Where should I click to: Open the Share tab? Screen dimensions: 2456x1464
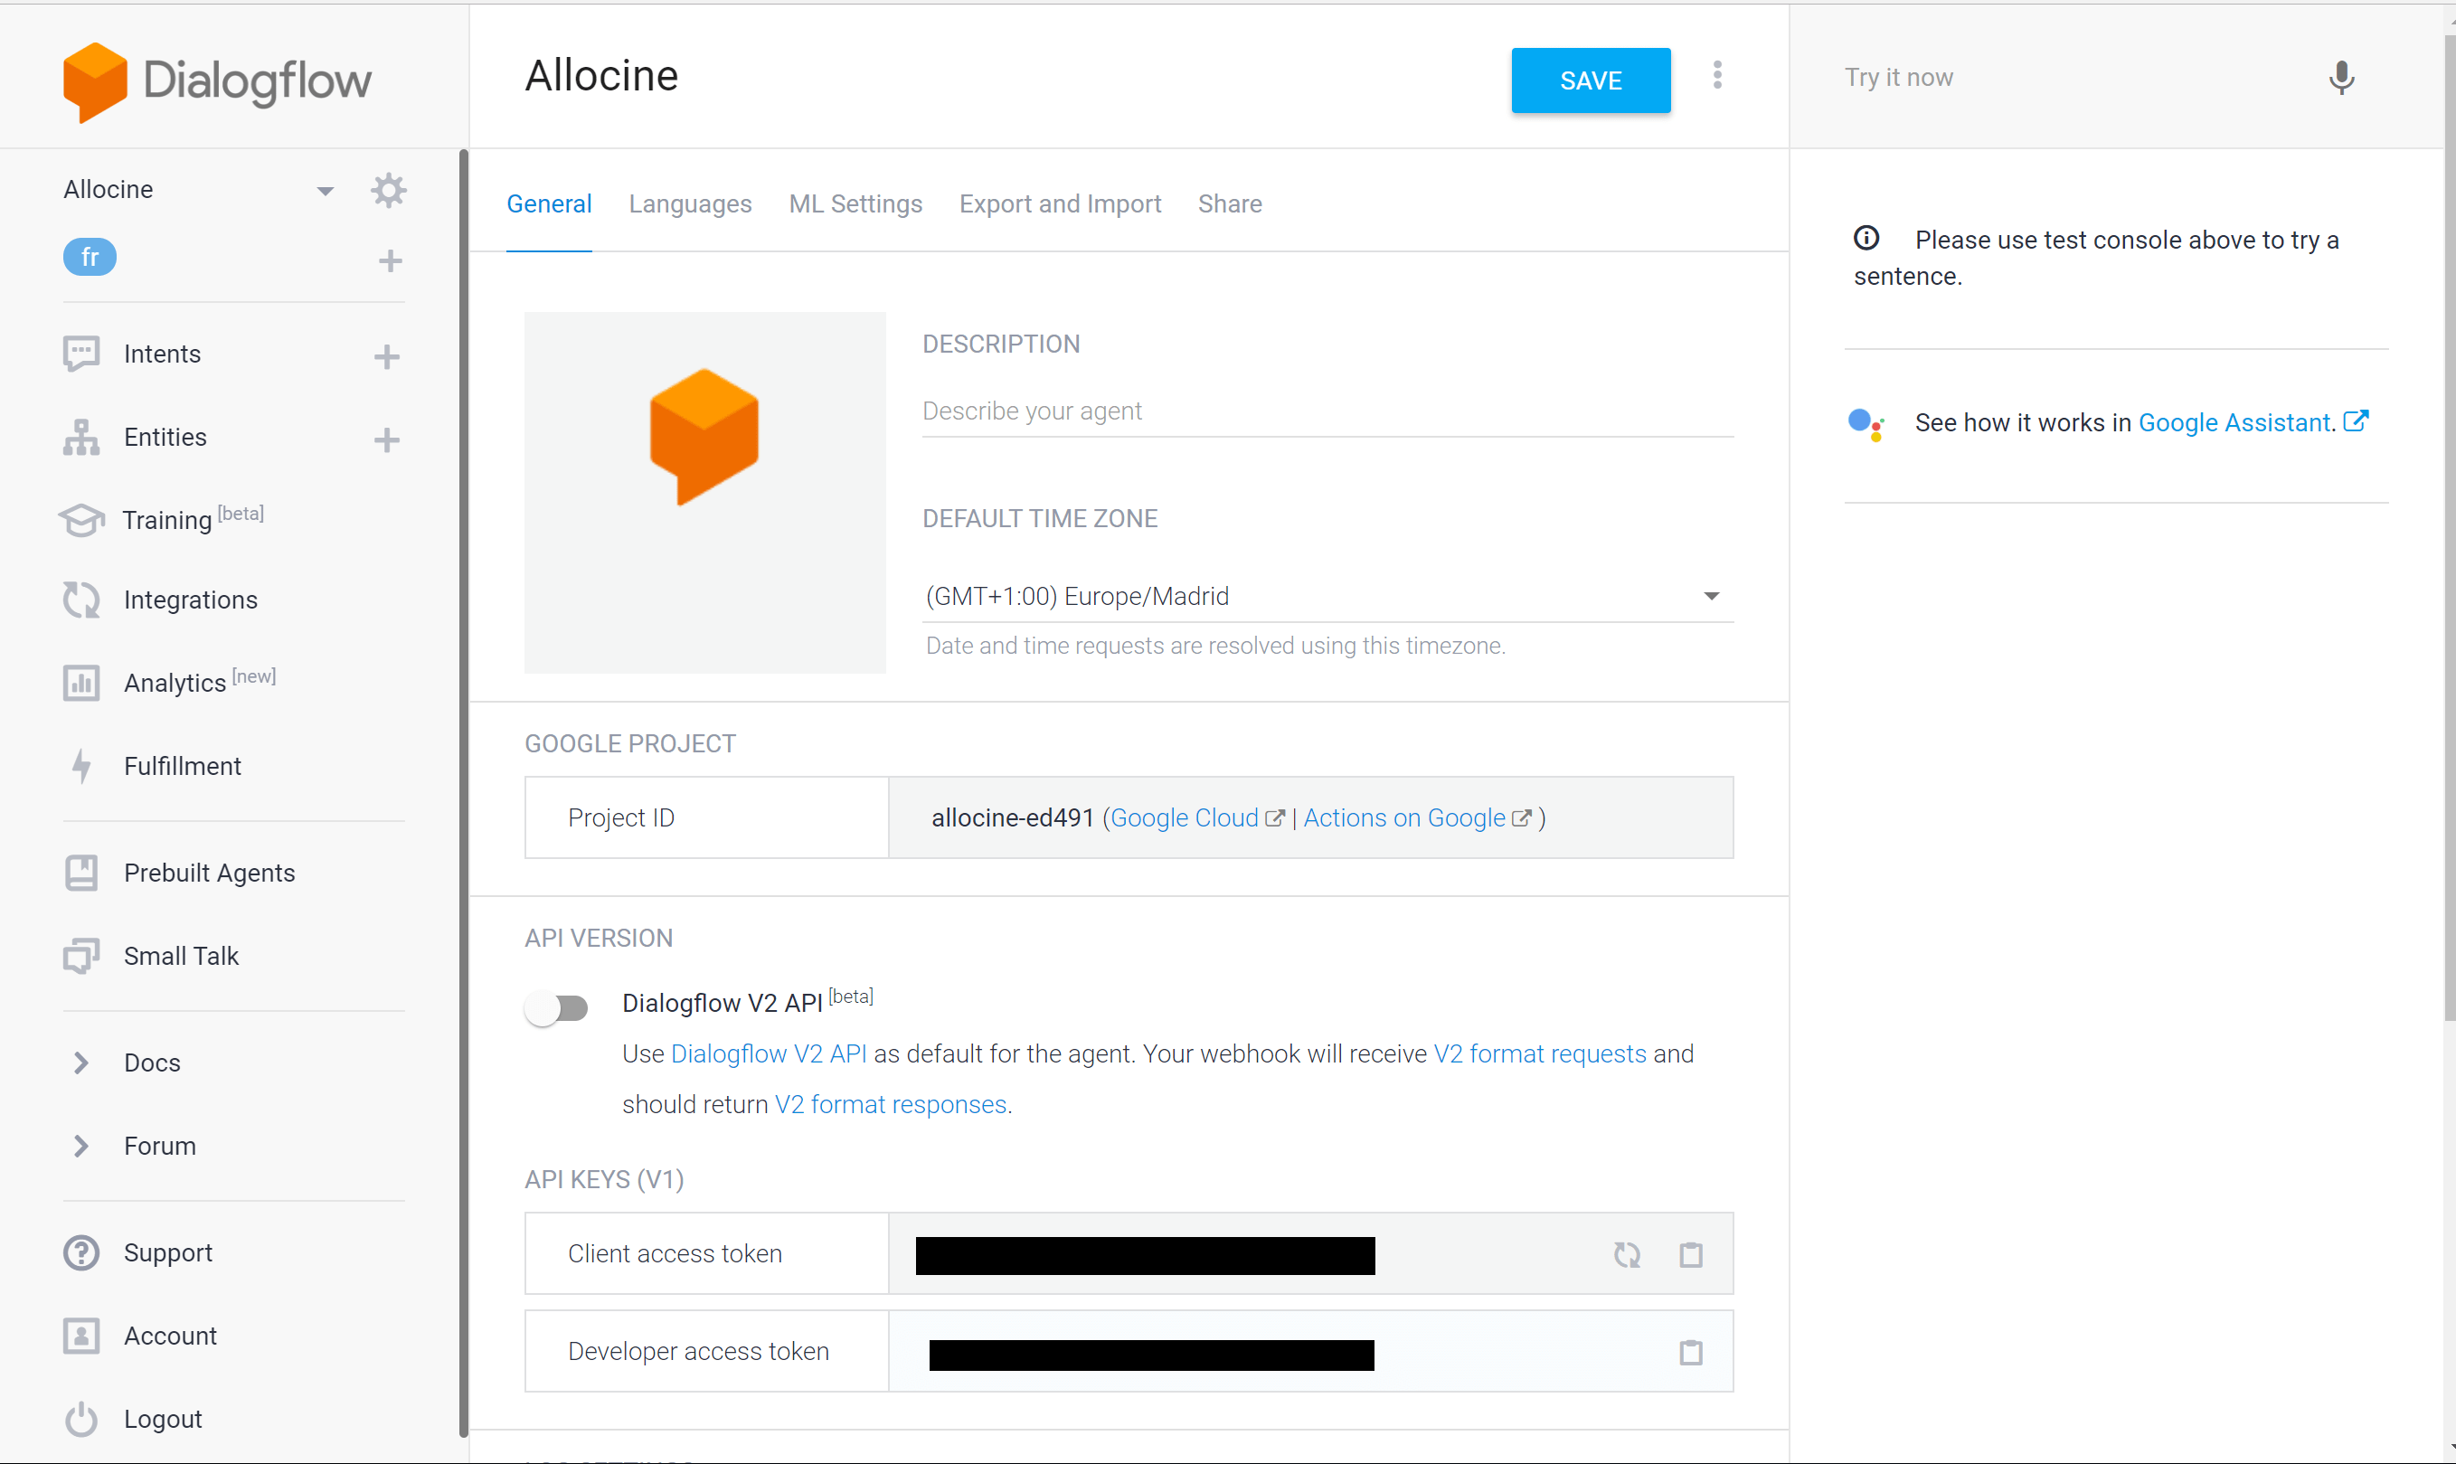[1230, 203]
